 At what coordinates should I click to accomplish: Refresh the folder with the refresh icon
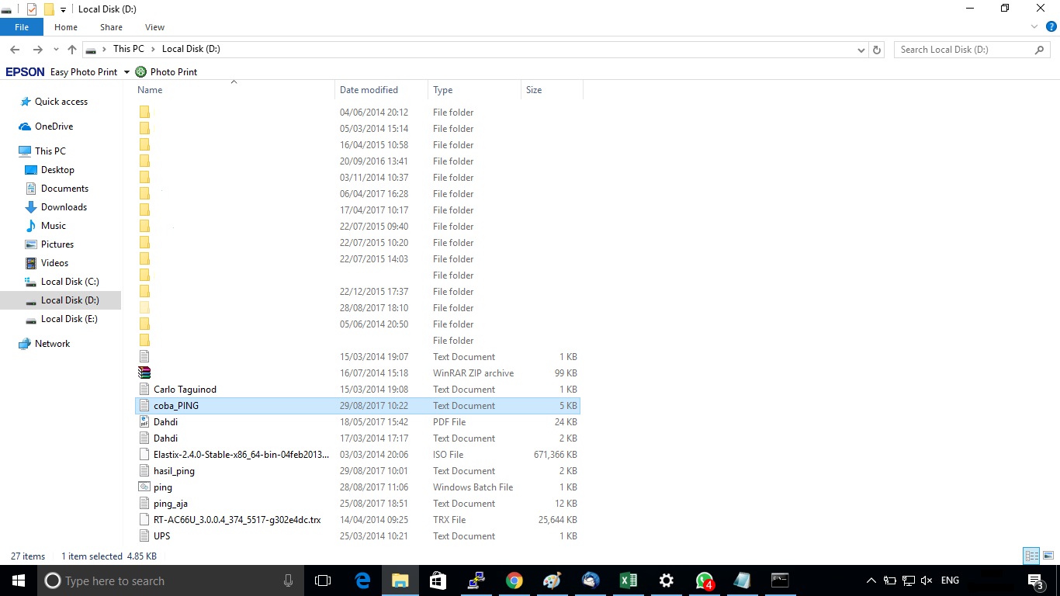click(x=877, y=49)
